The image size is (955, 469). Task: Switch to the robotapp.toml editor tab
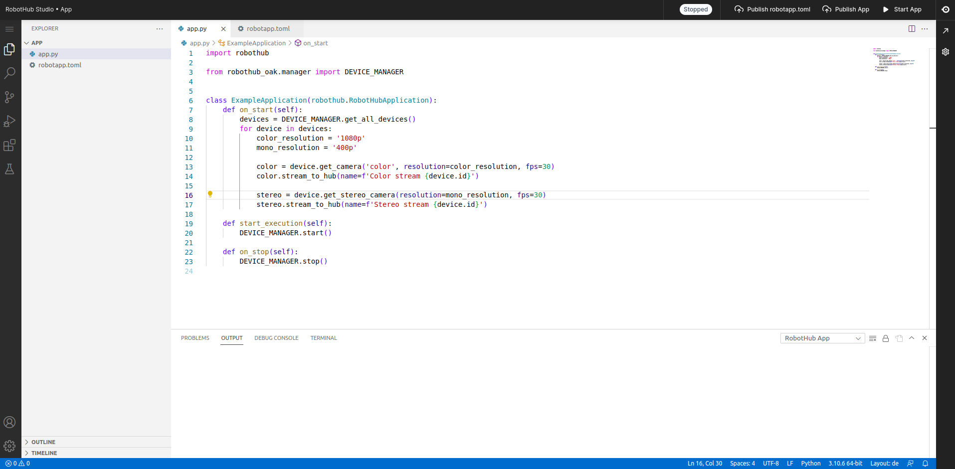tap(268, 29)
